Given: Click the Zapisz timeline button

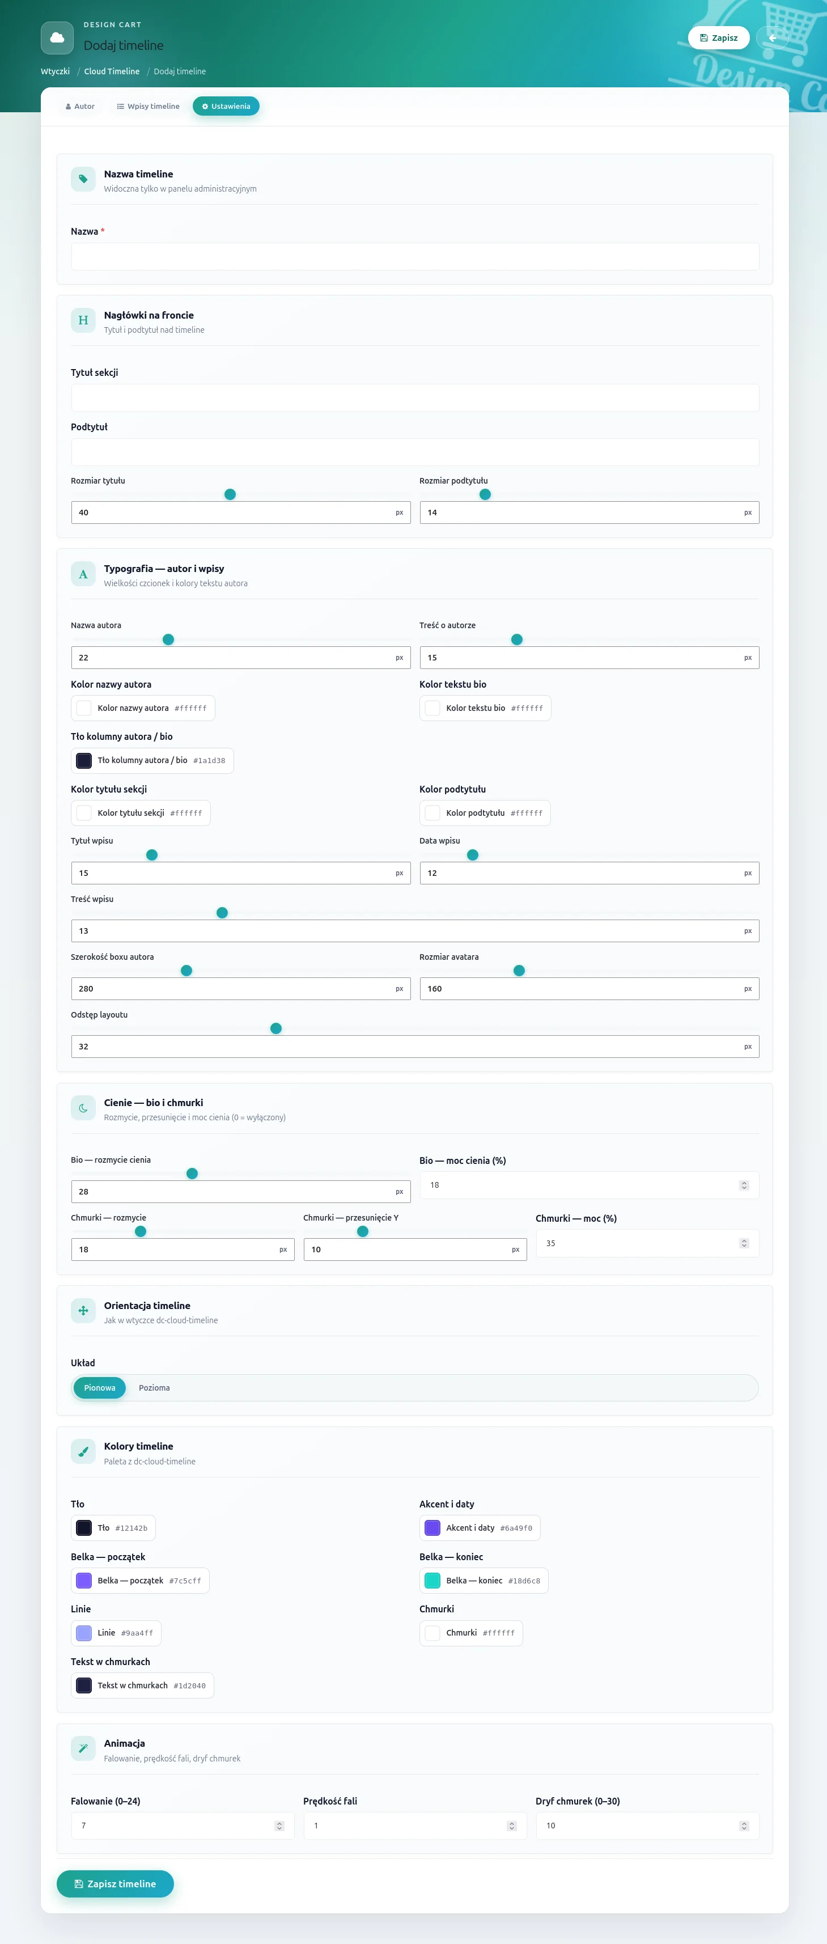Looking at the screenshot, I should 116,1884.
